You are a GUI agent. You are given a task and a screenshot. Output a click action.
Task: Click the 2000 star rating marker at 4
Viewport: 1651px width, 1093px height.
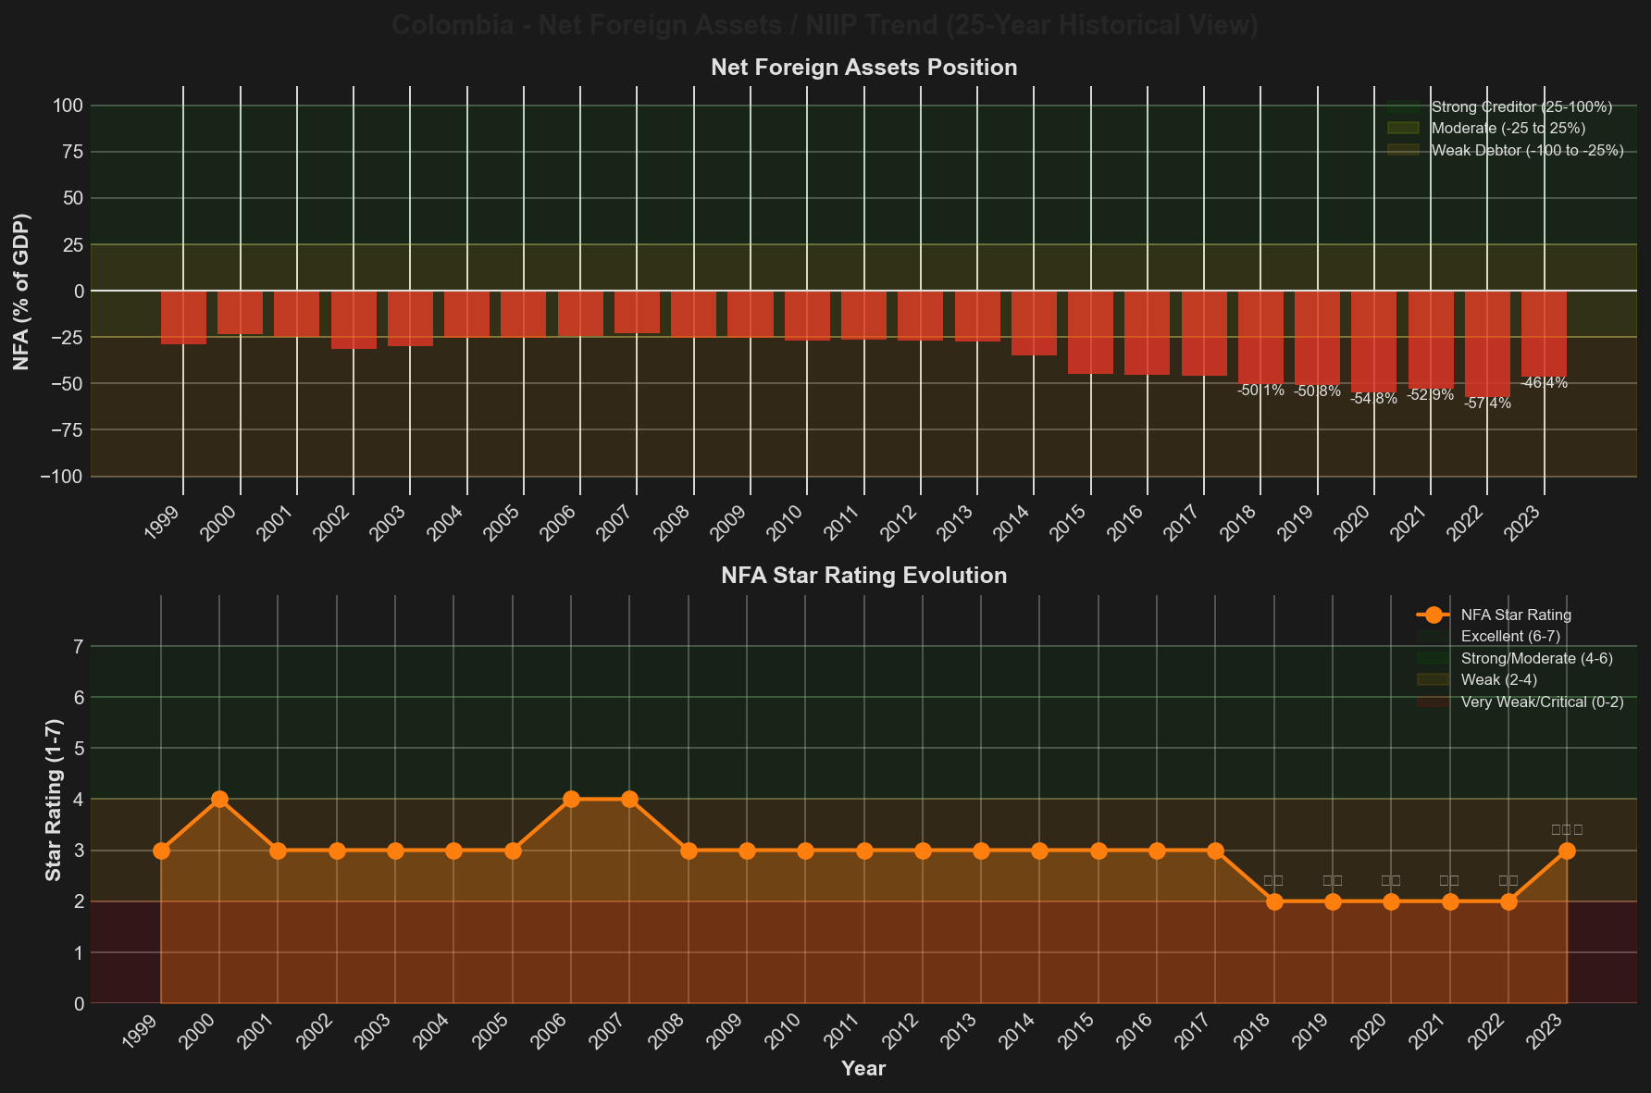click(x=219, y=799)
